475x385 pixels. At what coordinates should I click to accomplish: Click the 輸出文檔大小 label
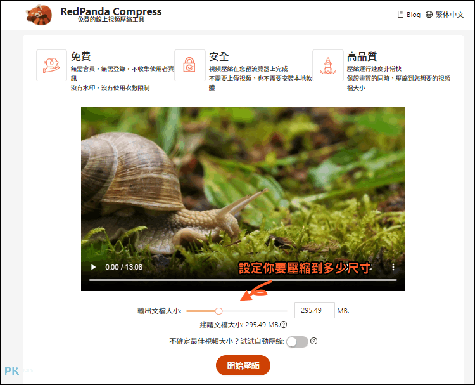(x=160, y=311)
